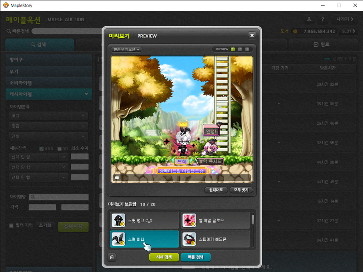Click the trash can delete icon

[x=112, y=257]
